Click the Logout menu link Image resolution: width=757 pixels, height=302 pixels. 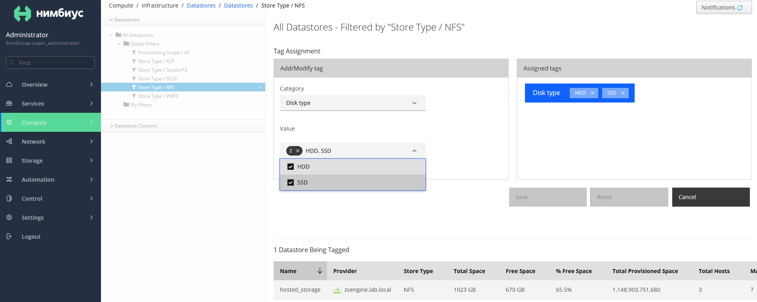(x=31, y=237)
